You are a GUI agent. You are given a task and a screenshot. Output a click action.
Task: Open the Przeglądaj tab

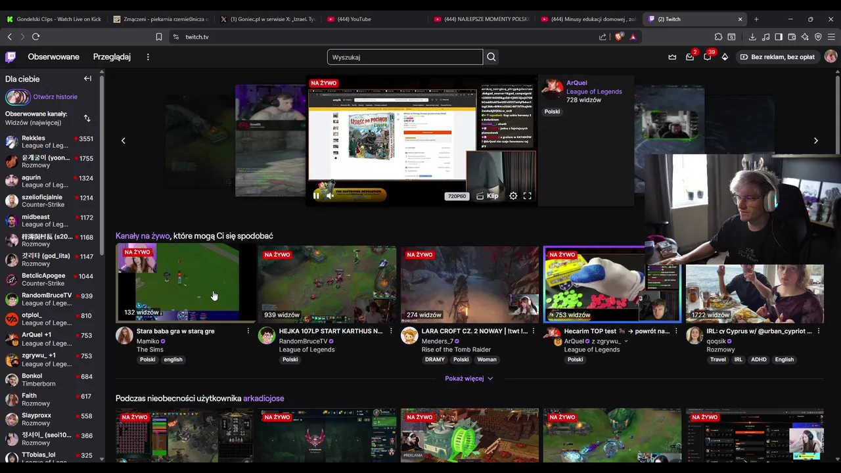pos(112,57)
